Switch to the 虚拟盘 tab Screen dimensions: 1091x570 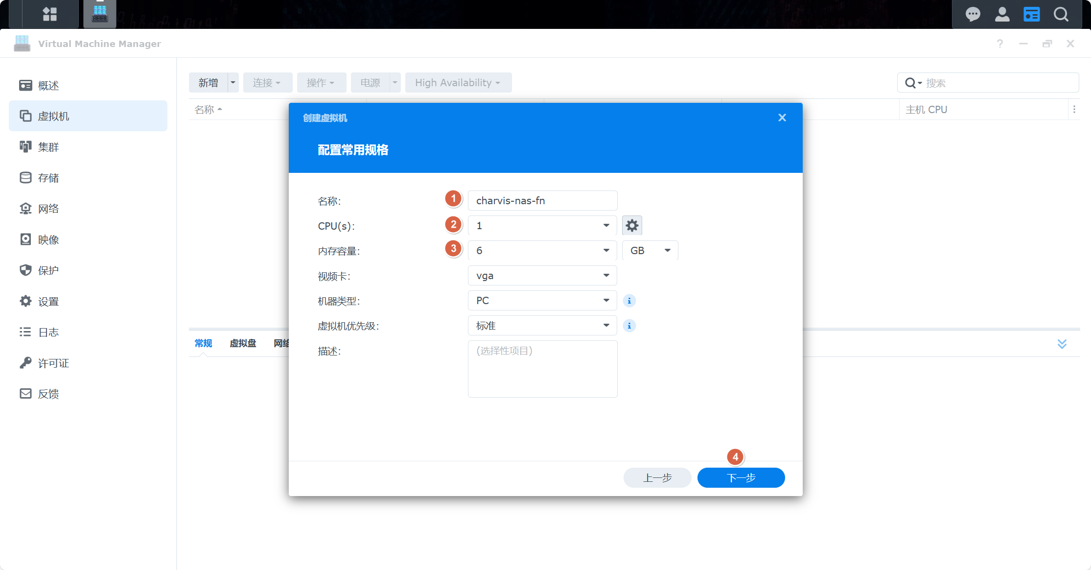click(x=243, y=343)
